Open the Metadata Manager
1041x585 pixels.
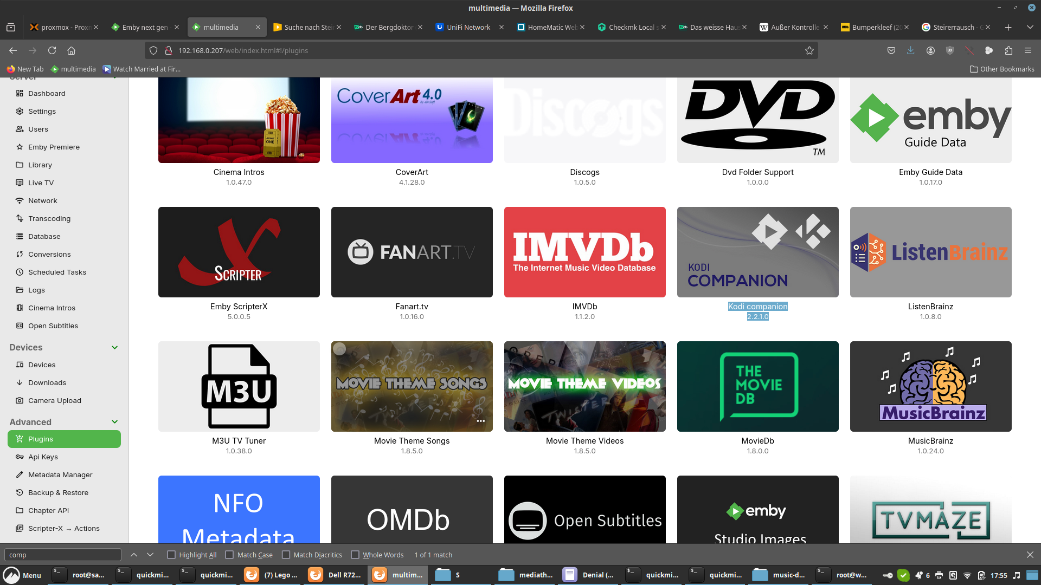pyautogui.click(x=60, y=474)
